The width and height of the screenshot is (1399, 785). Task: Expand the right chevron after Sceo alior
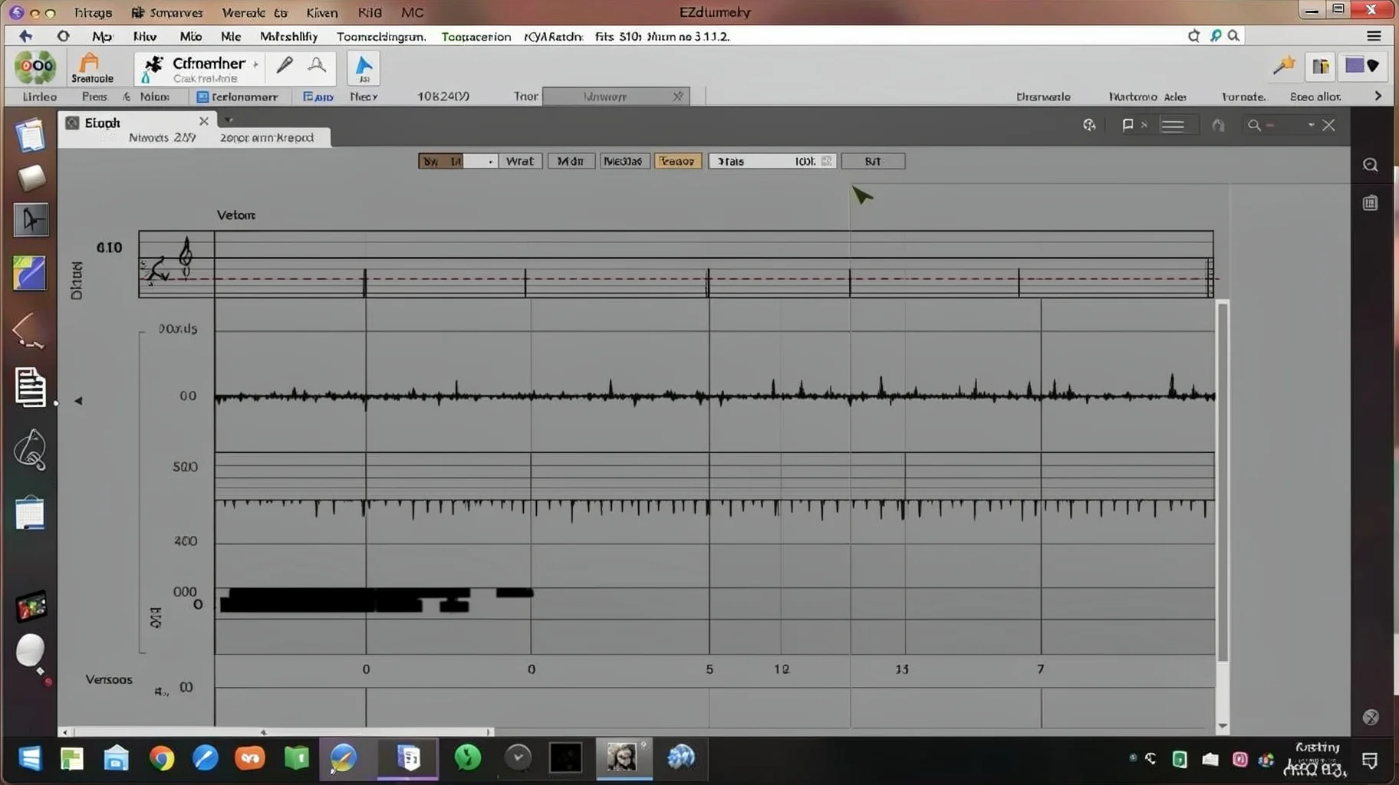click(1378, 96)
